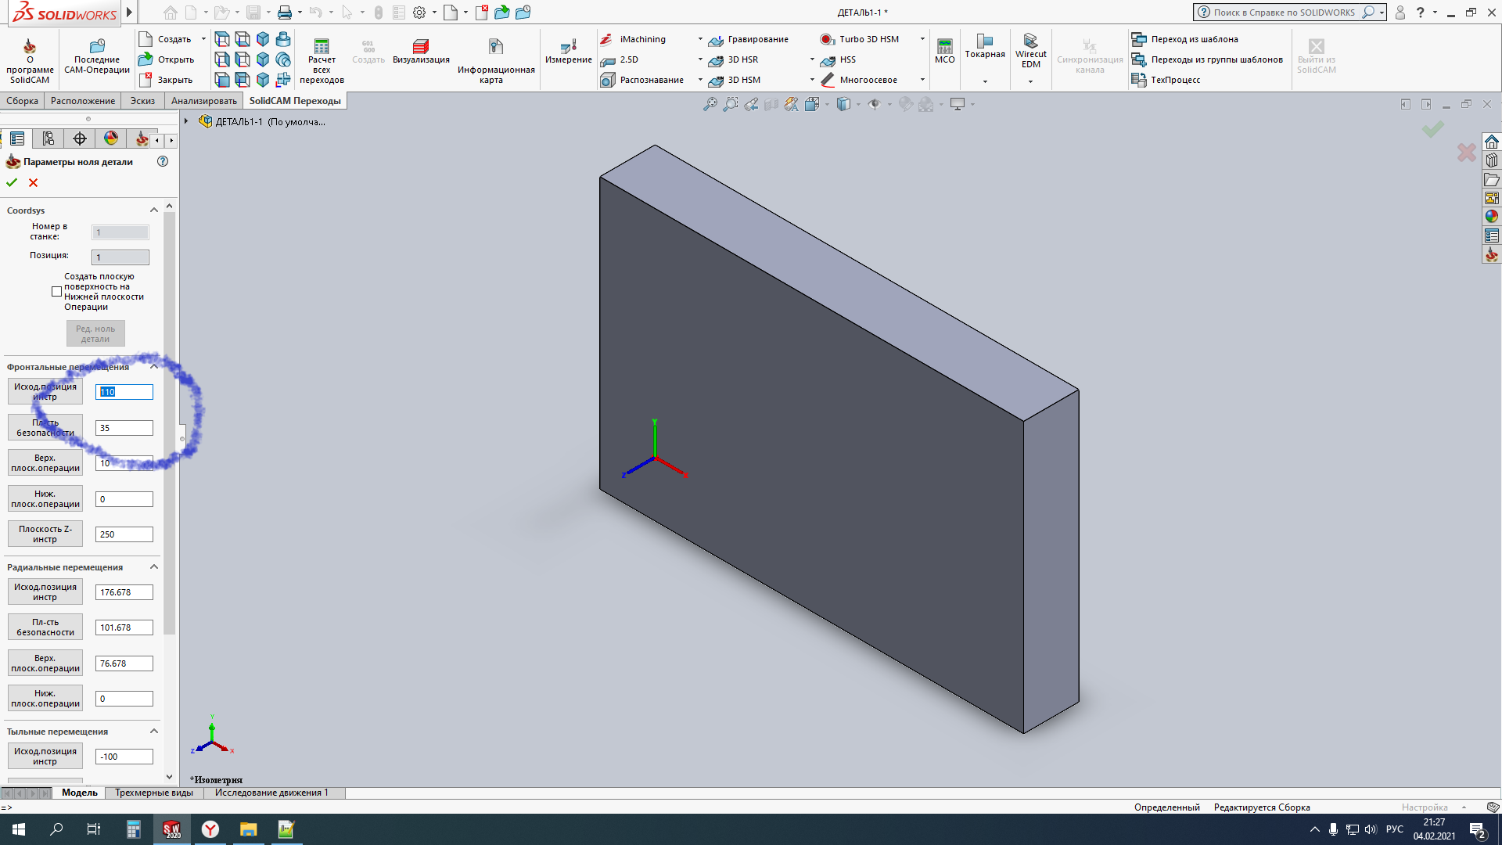This screenshot has width=1502, height=845.
Task: Open the Turbo 3D HSM dropdown arrow
Action: click(x=922, y=39)
